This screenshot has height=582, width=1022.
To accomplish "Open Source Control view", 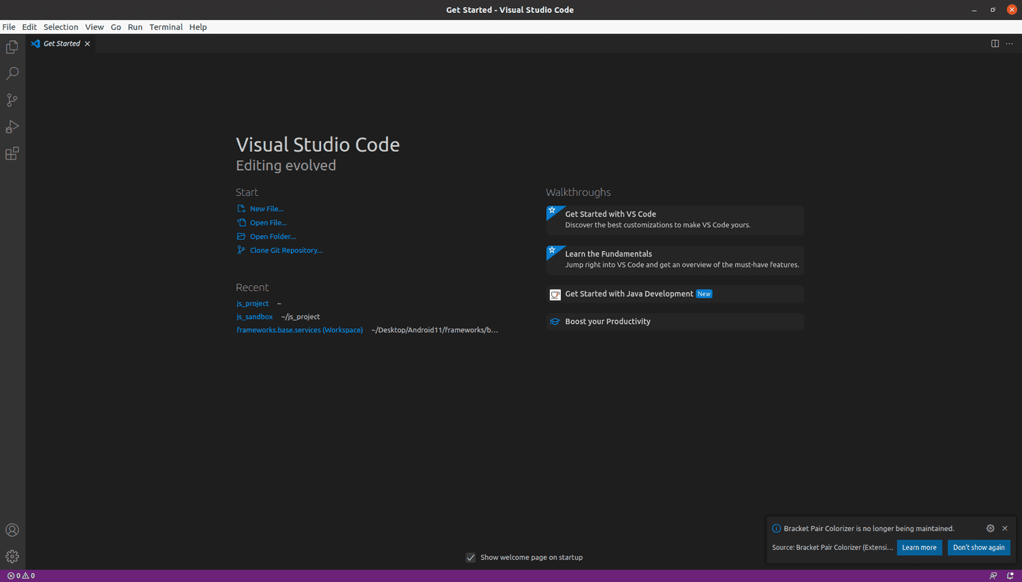I will click(x=12, y=100).
